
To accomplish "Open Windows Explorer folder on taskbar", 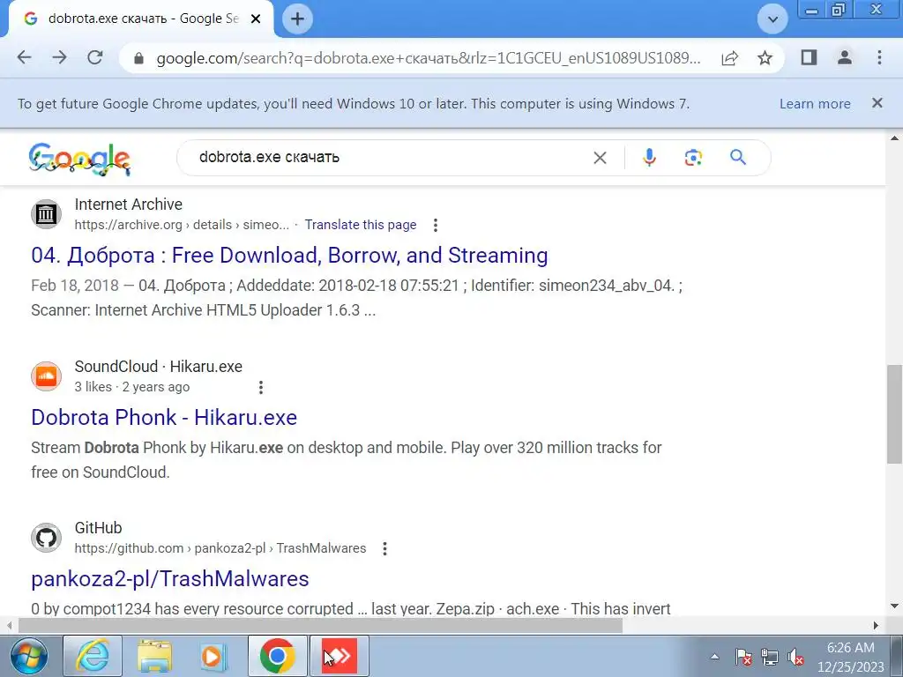I will point(154,656).
